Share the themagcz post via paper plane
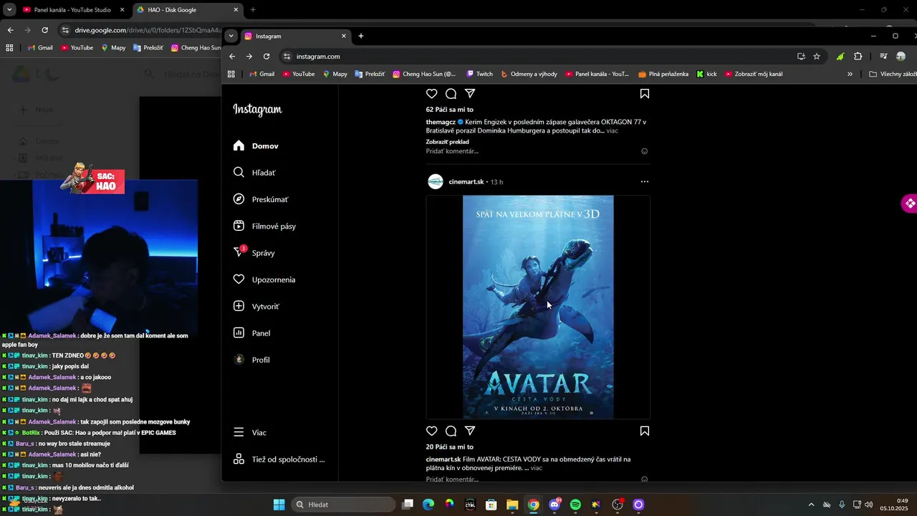The width and height of the screenshot is (917, 516). click(x=470, y=94)
